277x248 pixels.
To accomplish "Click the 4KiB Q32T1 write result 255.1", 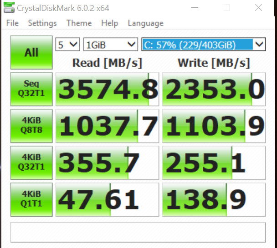I will coord(214,163).
